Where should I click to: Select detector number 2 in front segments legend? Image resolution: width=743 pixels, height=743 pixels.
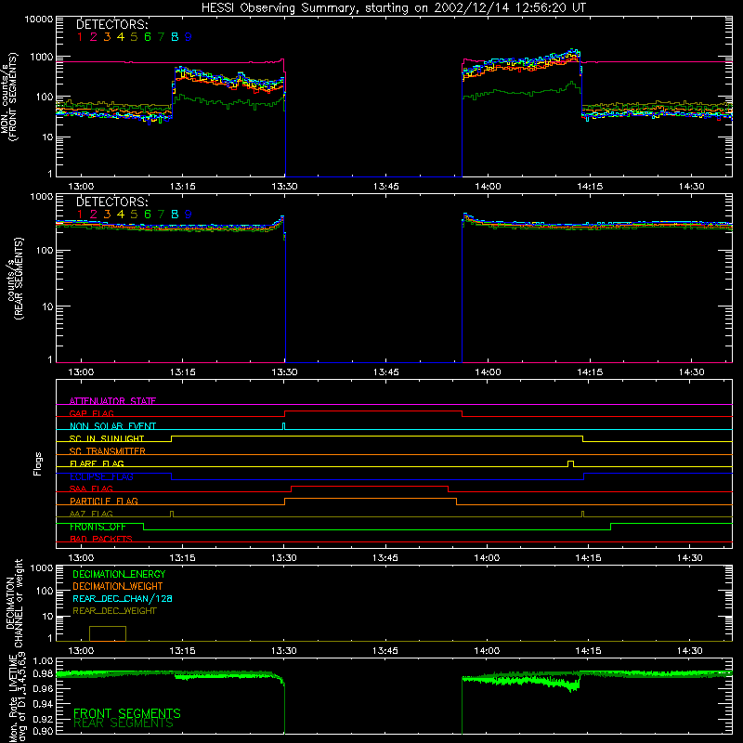tap(94, 37)
